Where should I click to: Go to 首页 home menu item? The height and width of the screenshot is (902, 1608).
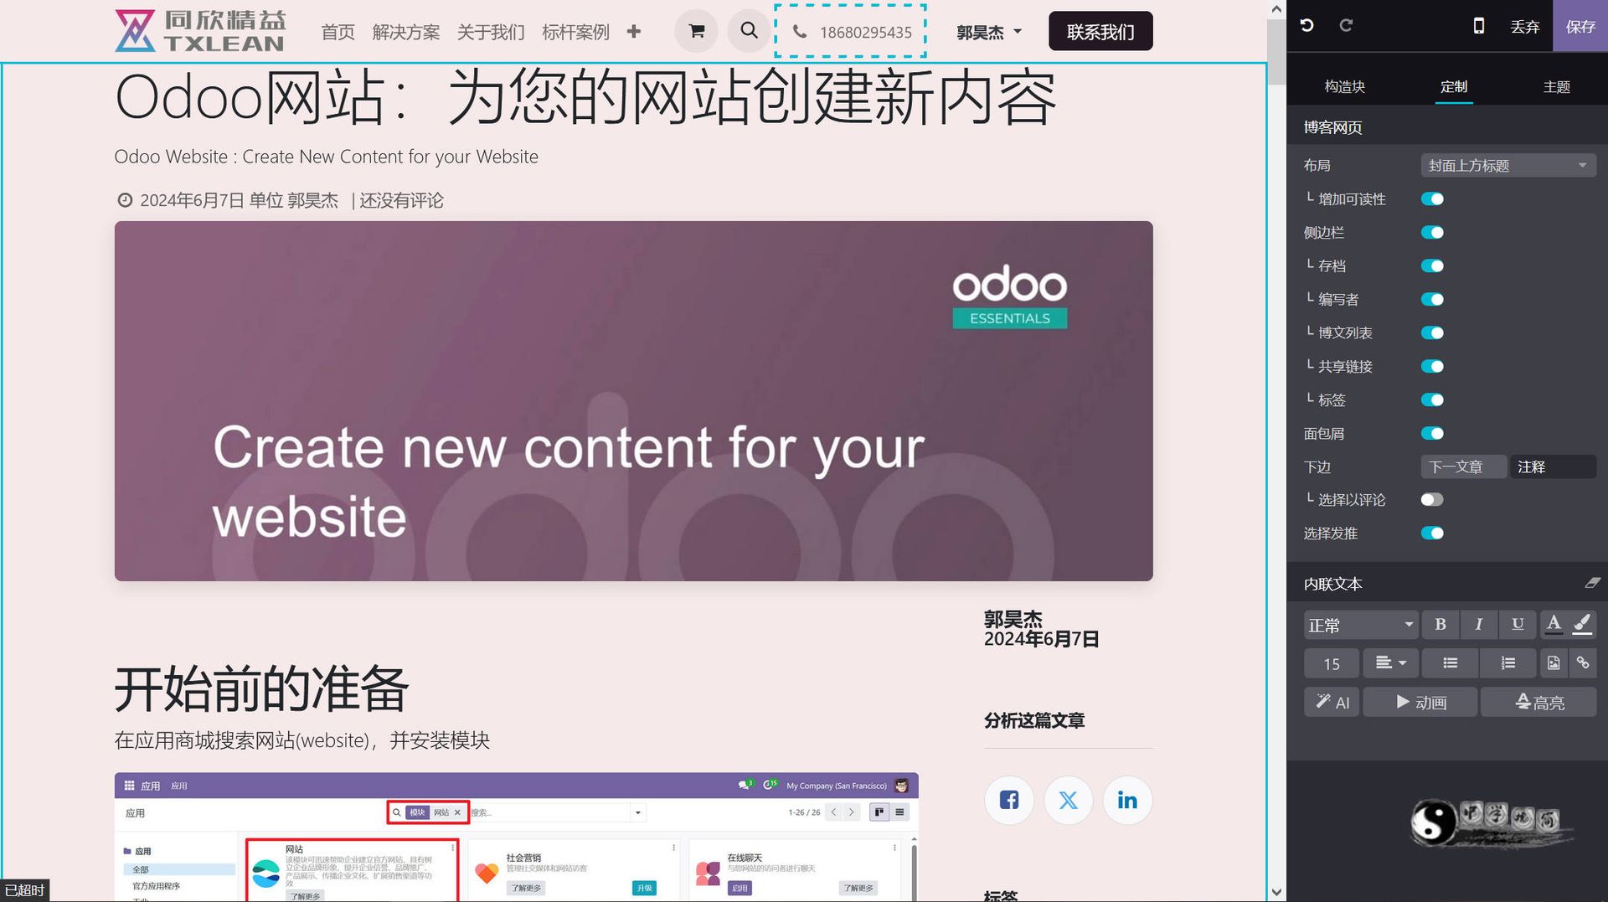[338, 32]
